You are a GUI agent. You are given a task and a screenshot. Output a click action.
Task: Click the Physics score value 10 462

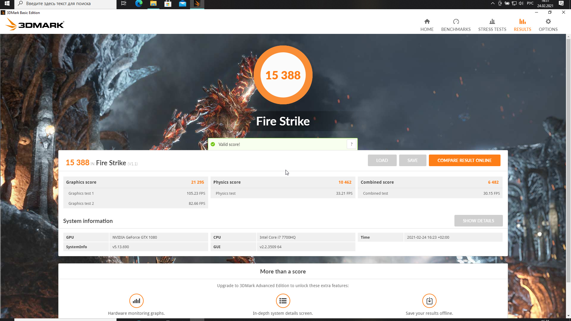(345, 182)
